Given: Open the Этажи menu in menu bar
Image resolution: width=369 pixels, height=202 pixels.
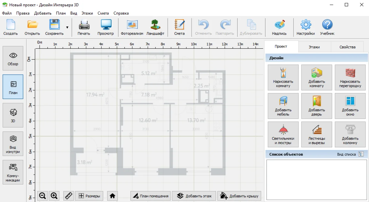Looking at the screenshot, I should click(x=87, y=13).
